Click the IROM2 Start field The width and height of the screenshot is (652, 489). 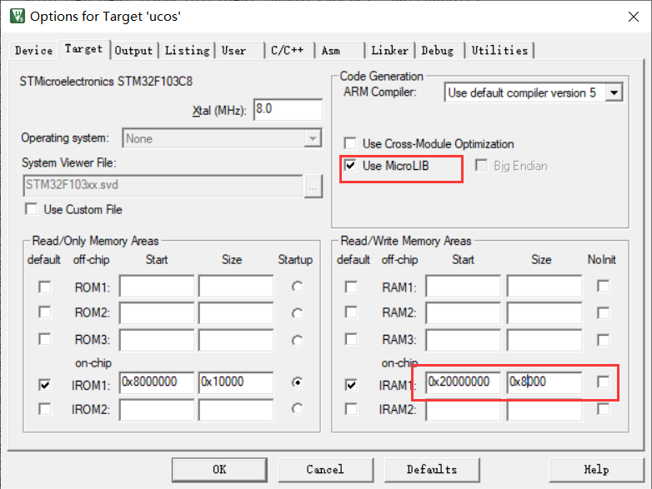[x=157, y=410]
